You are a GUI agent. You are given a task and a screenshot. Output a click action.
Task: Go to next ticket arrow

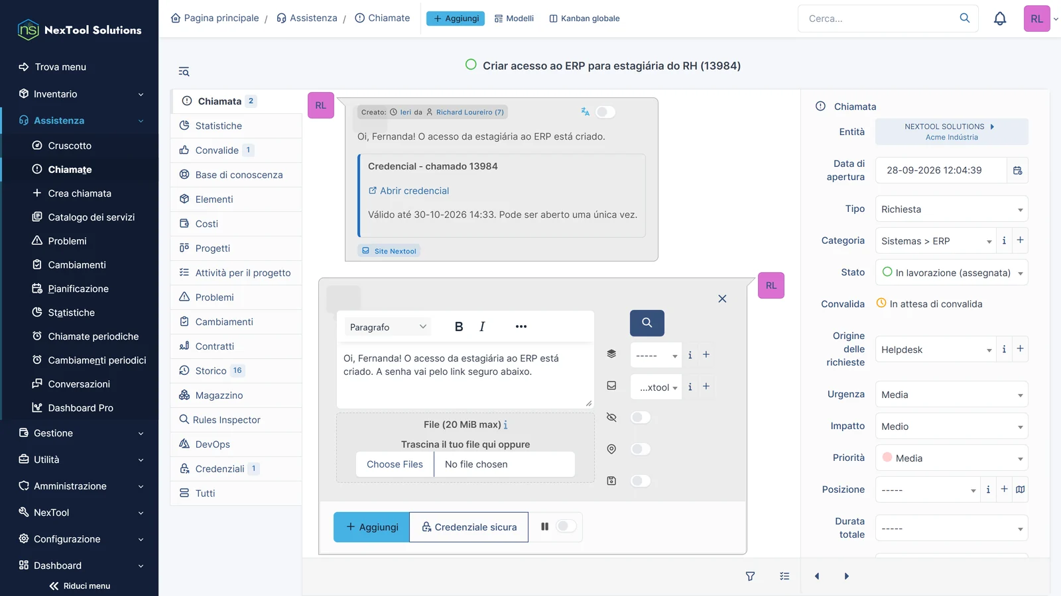846,576
